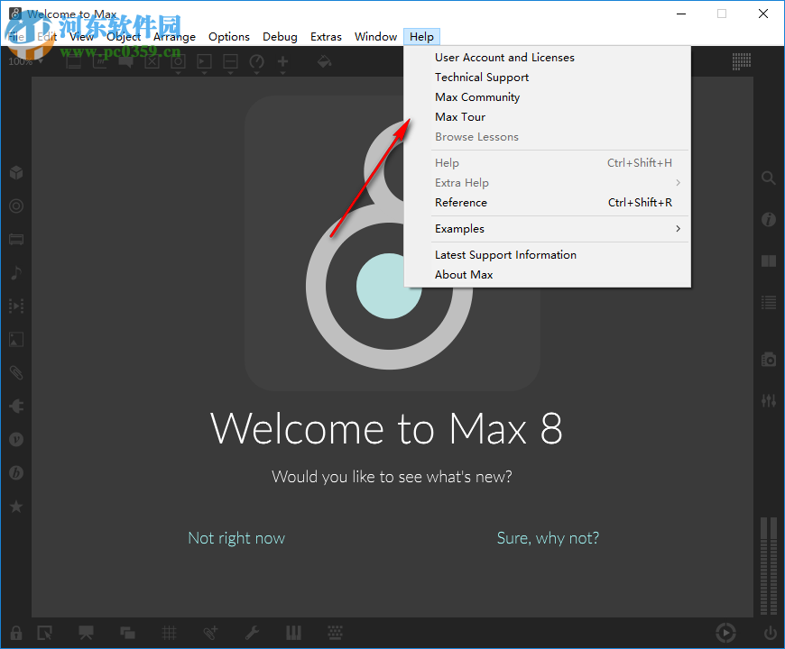The height and width of the screenshot is (649, 785).
Task: Open the Max Console from the right sidebar
Action: pos(769,302)
